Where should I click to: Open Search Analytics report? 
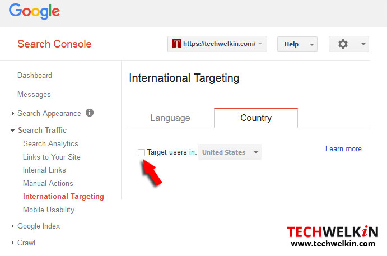coord(50,143)
